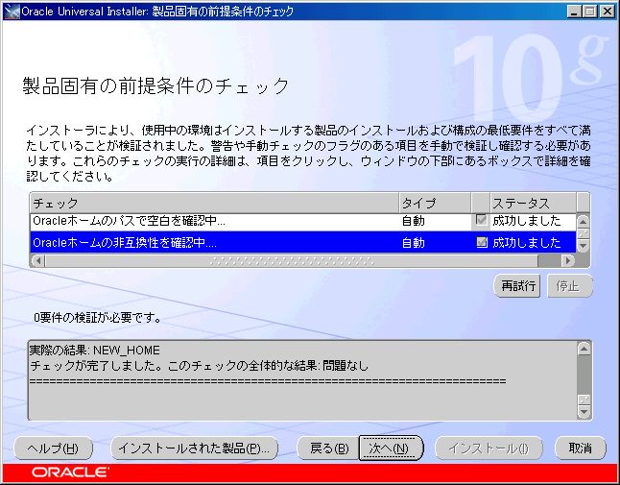Click the 0要件の検証が必要です。 message
Image resolution: width=620 pixels, height=485 pixels.
click(x=98, y=317)
